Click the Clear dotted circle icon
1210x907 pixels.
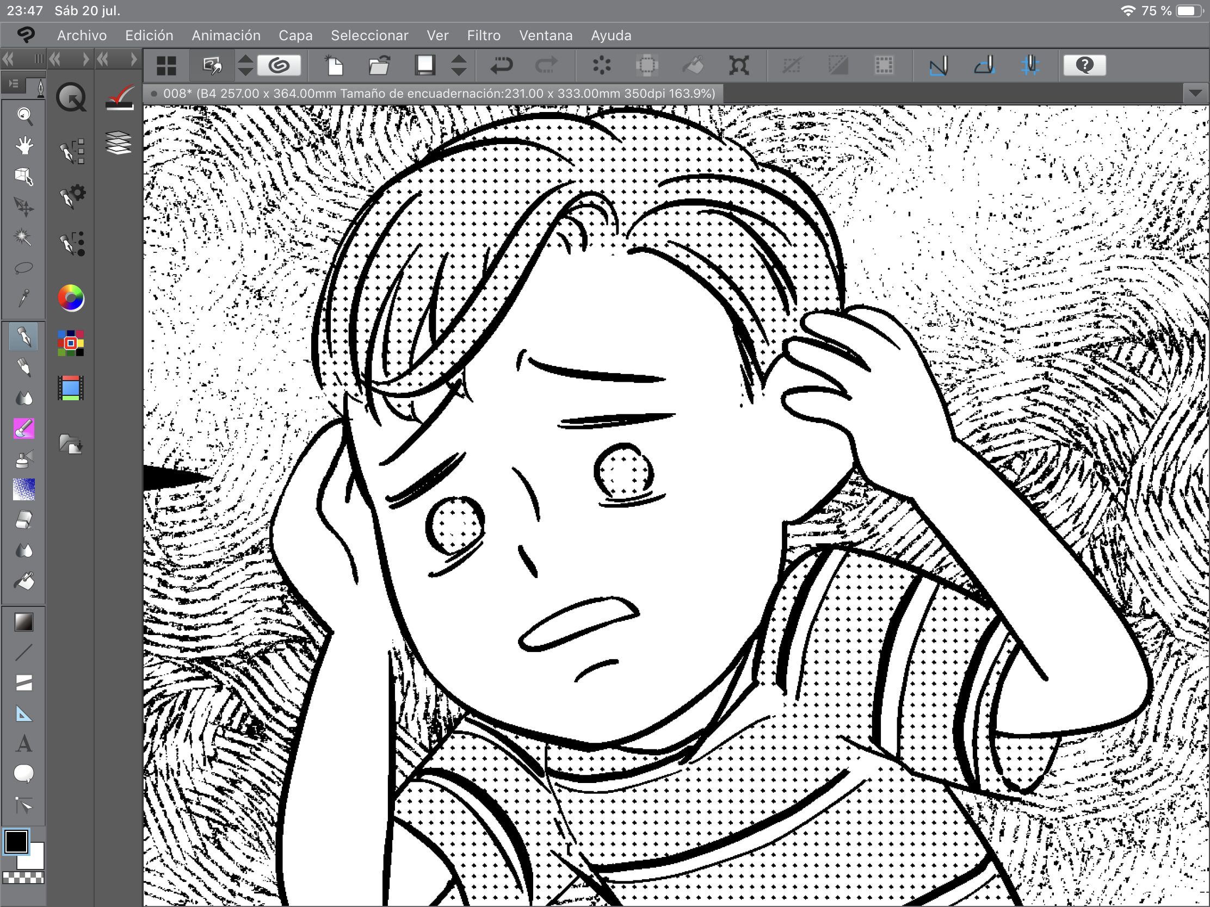tap(602, 66)
